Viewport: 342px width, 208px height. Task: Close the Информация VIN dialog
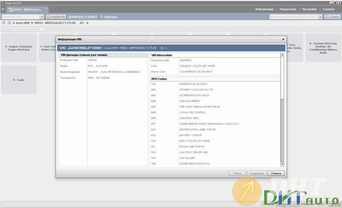(283, 39)
